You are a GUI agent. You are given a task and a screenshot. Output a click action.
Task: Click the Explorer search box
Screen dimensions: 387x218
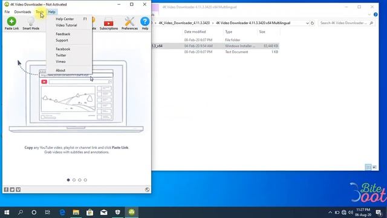(x=346, y=23)
